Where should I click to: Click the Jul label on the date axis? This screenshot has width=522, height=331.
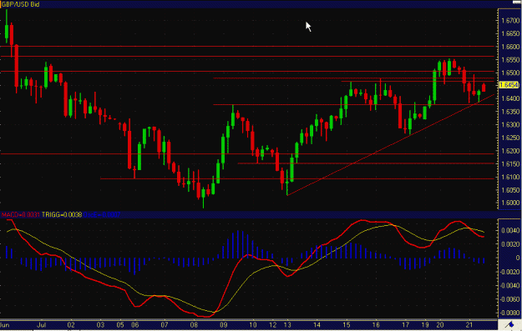(x=41, y=324)
